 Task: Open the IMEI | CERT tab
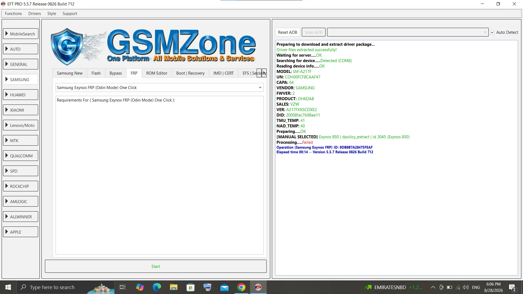(x=224, y=73)
